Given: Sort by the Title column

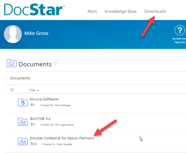Looking at the screenshot, I should (x=34, y=90).
